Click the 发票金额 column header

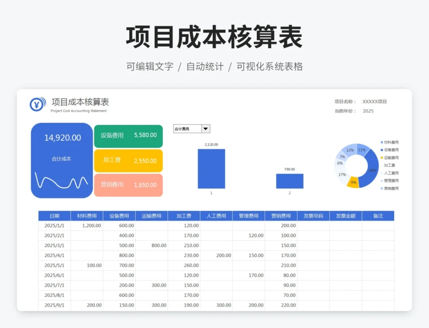click(345, 216)
